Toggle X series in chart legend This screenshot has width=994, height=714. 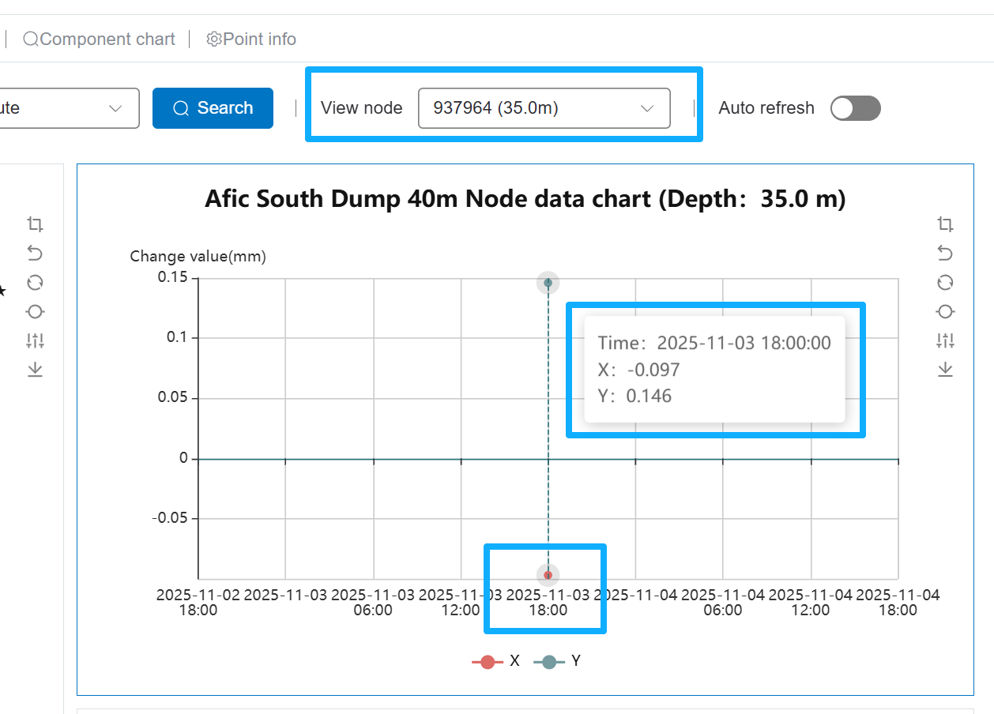pyautogui.click(x=496, y=661)
